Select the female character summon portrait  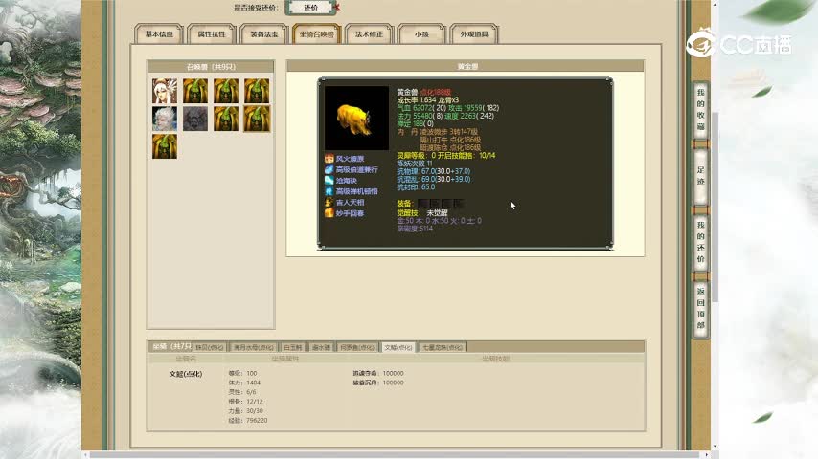coord(165,91)
